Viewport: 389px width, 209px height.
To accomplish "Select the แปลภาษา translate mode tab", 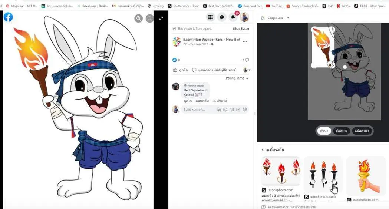I will (362, 131).
